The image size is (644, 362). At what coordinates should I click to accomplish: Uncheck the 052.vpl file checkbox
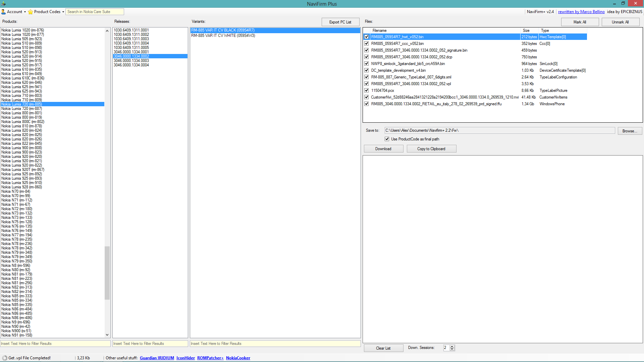click(x=367, y=84)
